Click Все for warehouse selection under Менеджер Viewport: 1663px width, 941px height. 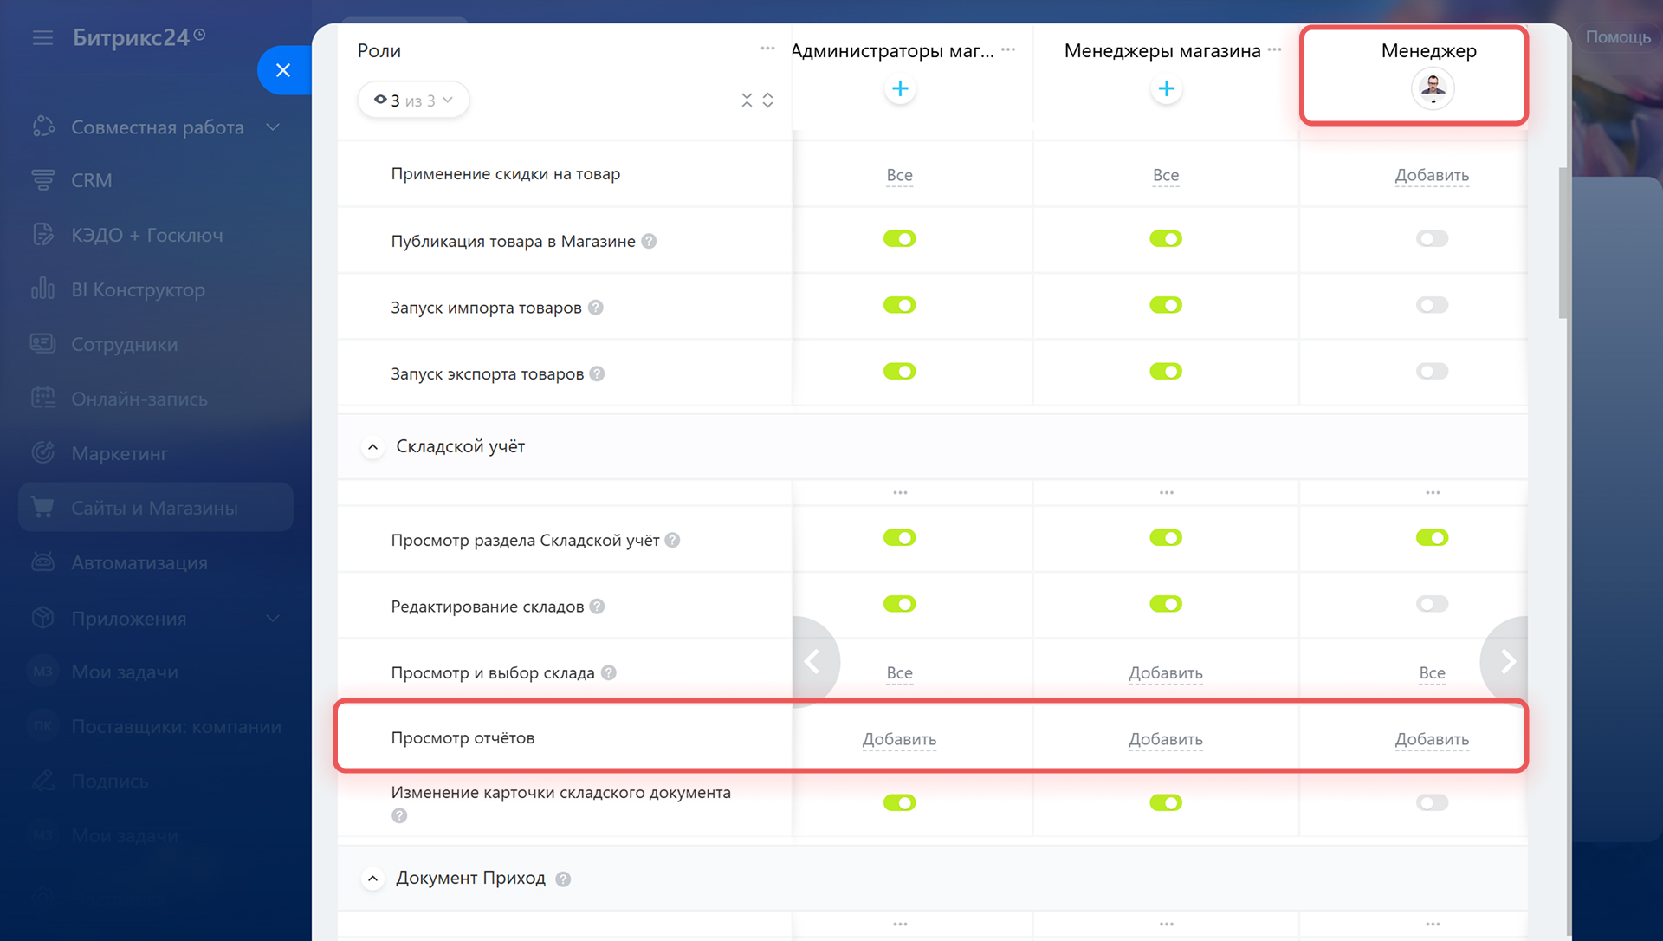1432,673
